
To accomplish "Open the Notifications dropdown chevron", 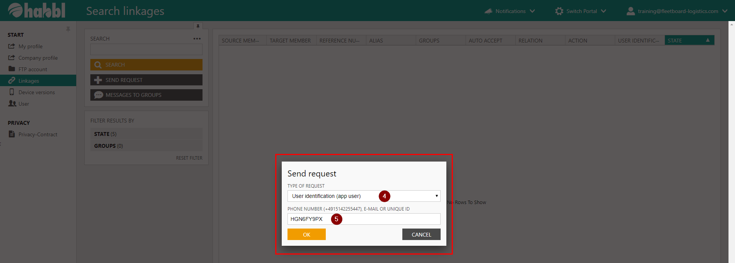I will (532, 11).
